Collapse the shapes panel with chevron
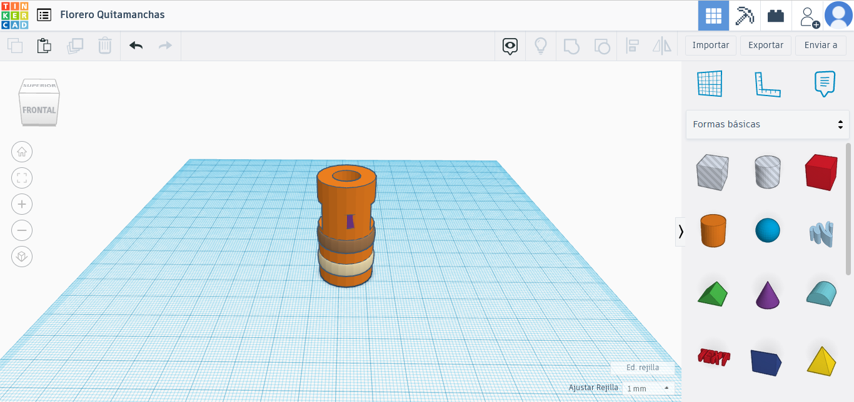 click(x=680, y=232)
